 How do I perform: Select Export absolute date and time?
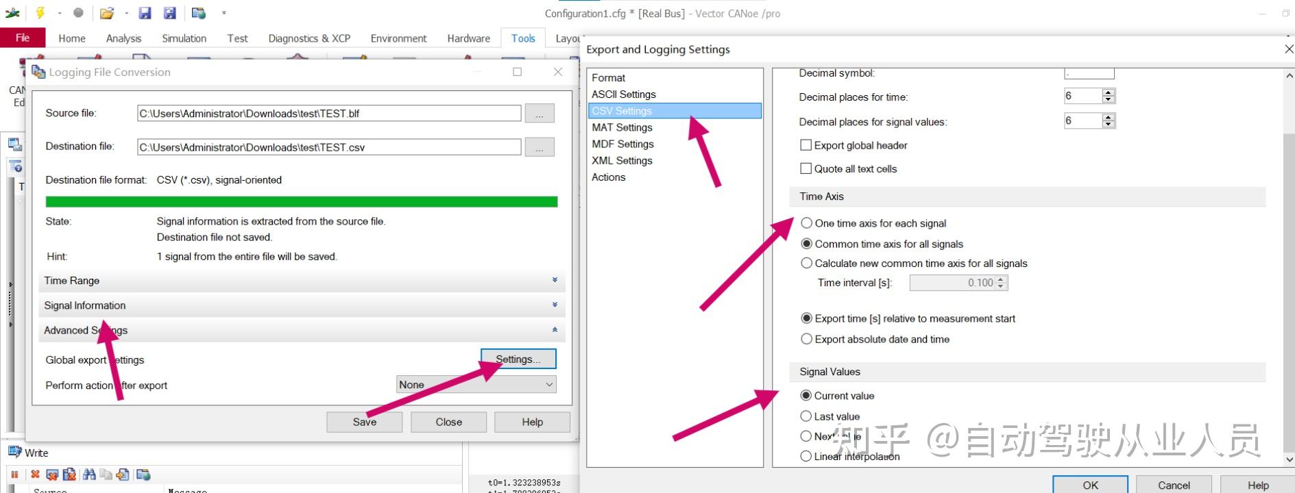pyautogui.click(x=807, y=339)
